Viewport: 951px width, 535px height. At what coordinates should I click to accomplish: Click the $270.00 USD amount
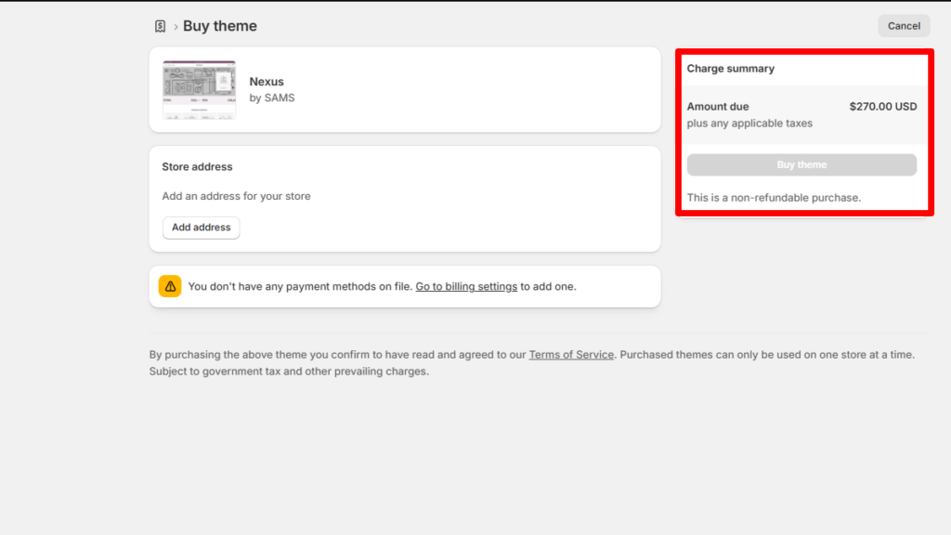click(883, 107)
